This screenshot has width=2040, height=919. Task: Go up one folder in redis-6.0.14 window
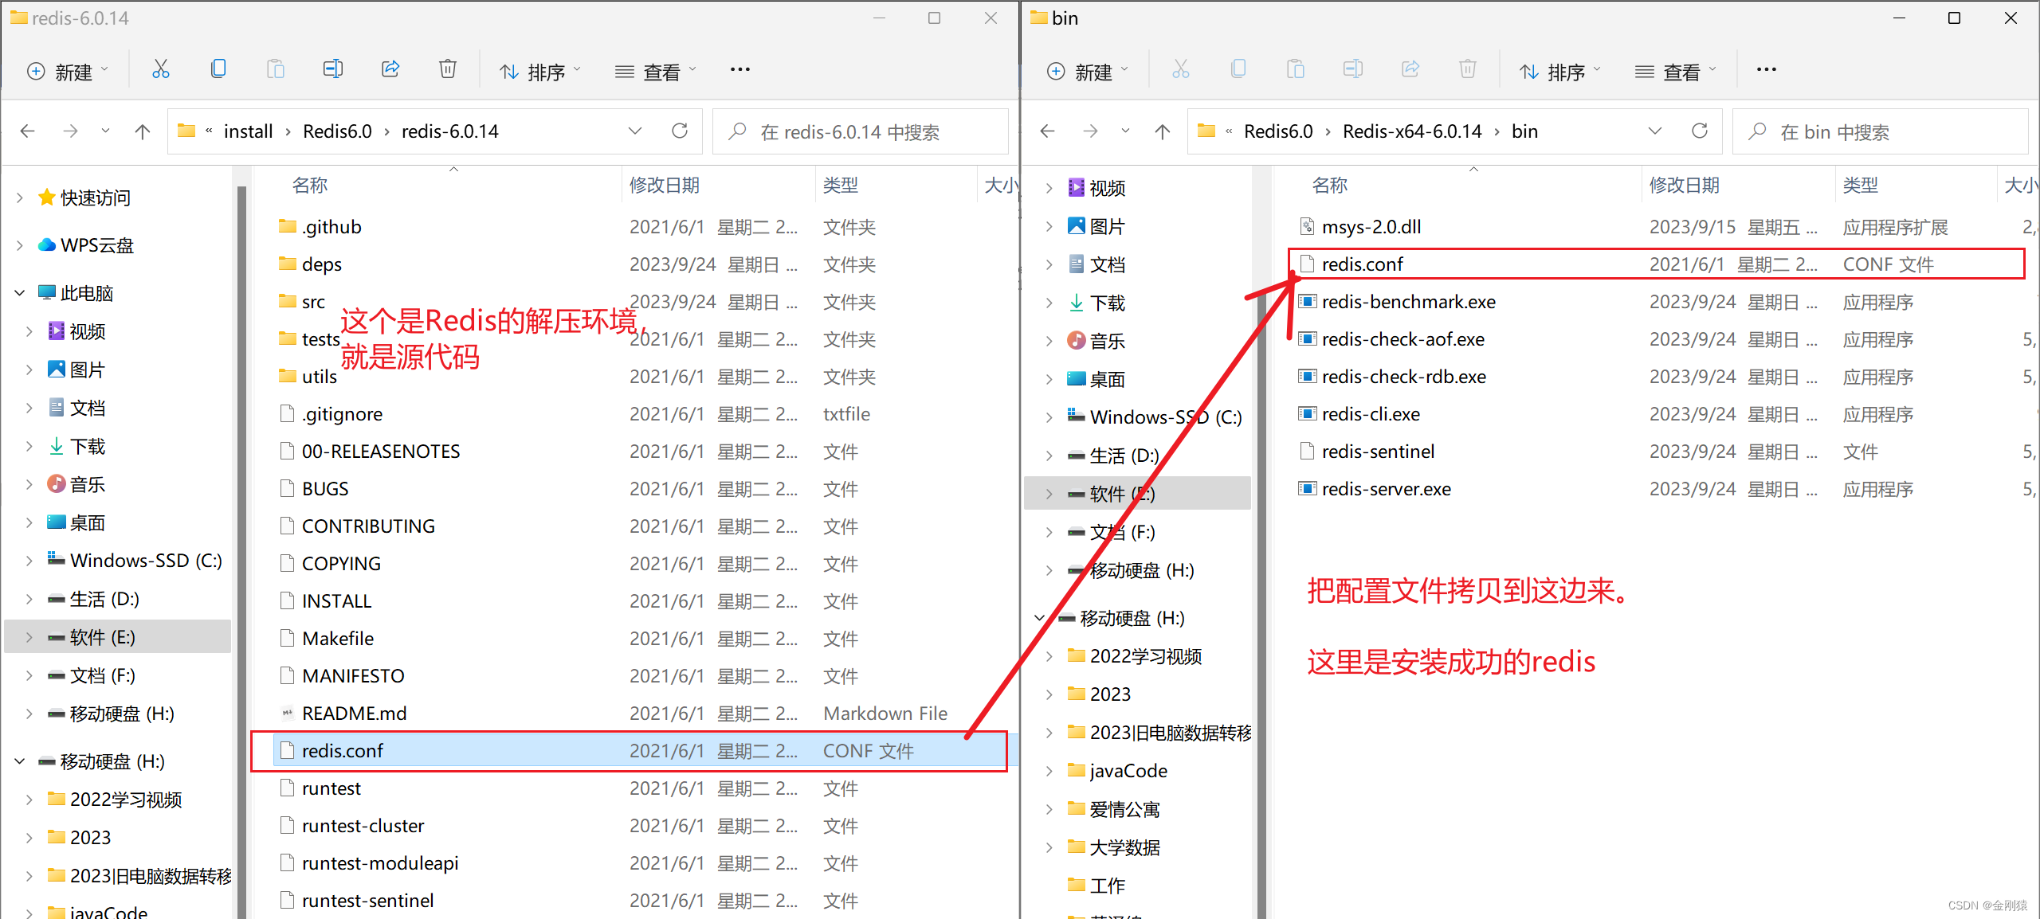tap(143, 131)
